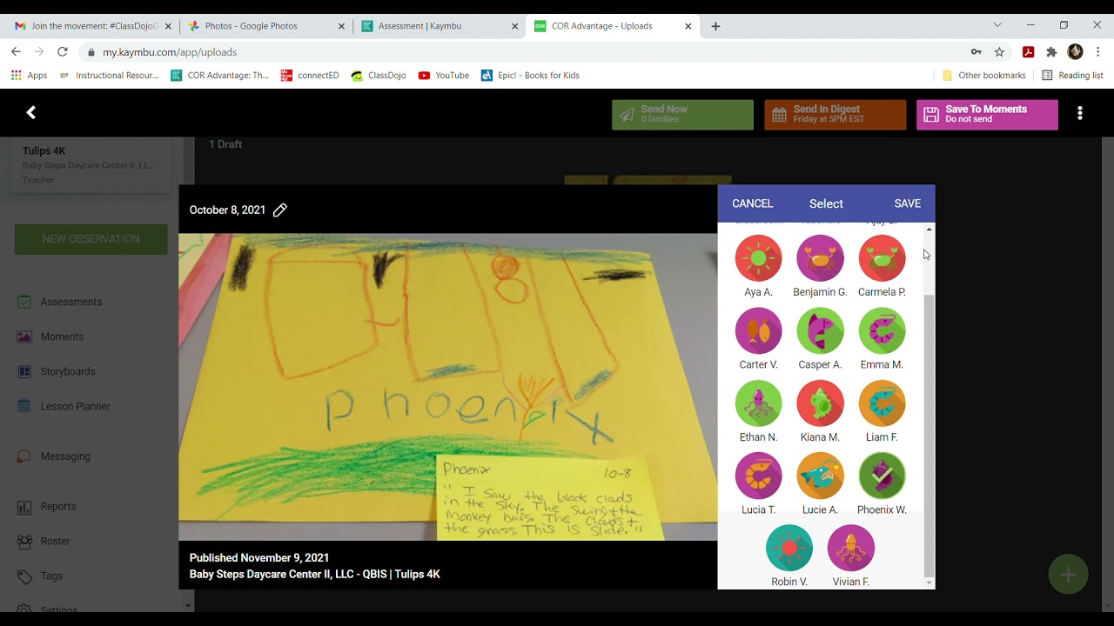Open the Chrome three-dot menu
This screenshot has height=626, width=1114.
click(1098, 52)
